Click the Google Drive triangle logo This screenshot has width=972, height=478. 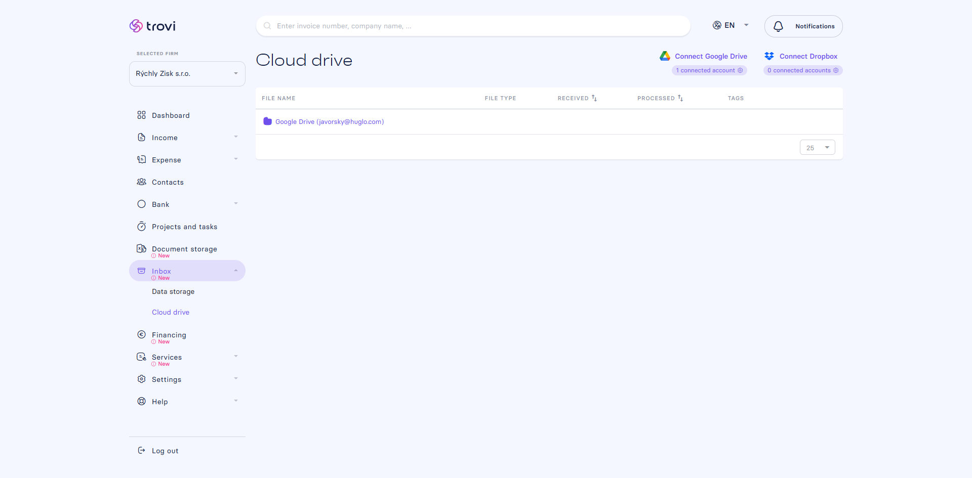(665, 56)
